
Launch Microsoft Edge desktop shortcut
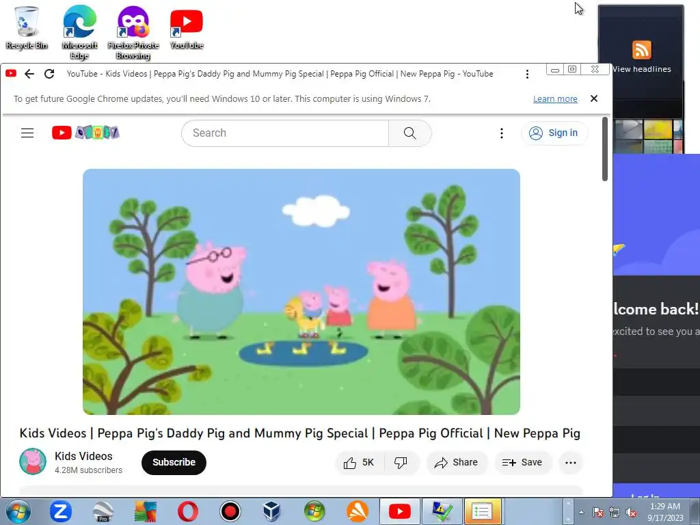(x=79, y=32)
